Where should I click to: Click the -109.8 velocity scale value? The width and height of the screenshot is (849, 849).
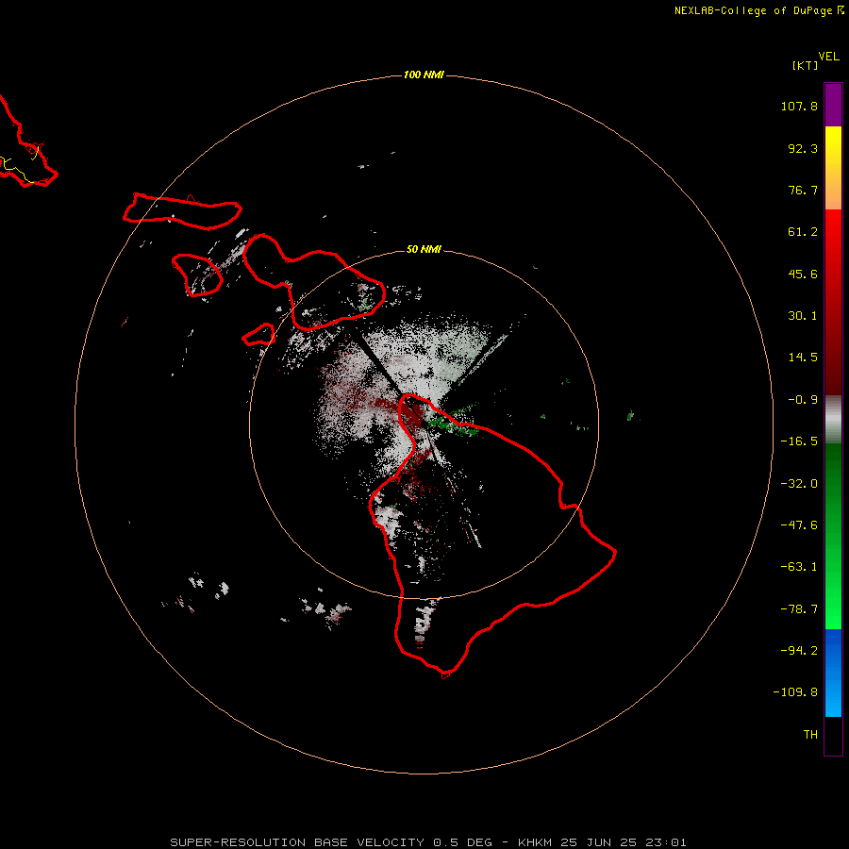pyautogui.click(x=795, y=692)
